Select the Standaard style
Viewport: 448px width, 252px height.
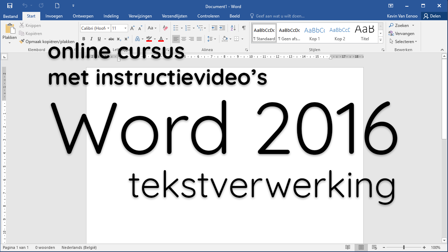tap(264, 33)
